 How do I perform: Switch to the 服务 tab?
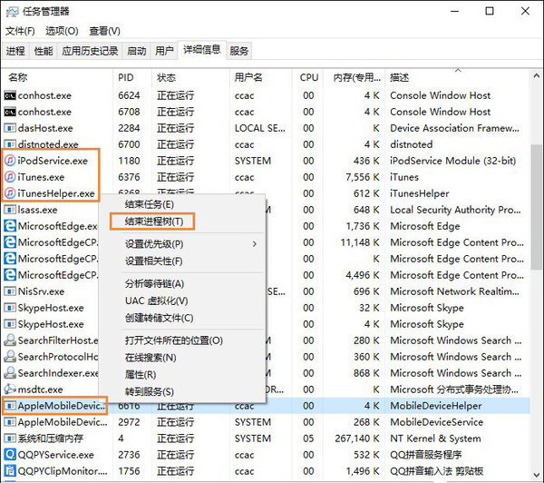(238, 51)
